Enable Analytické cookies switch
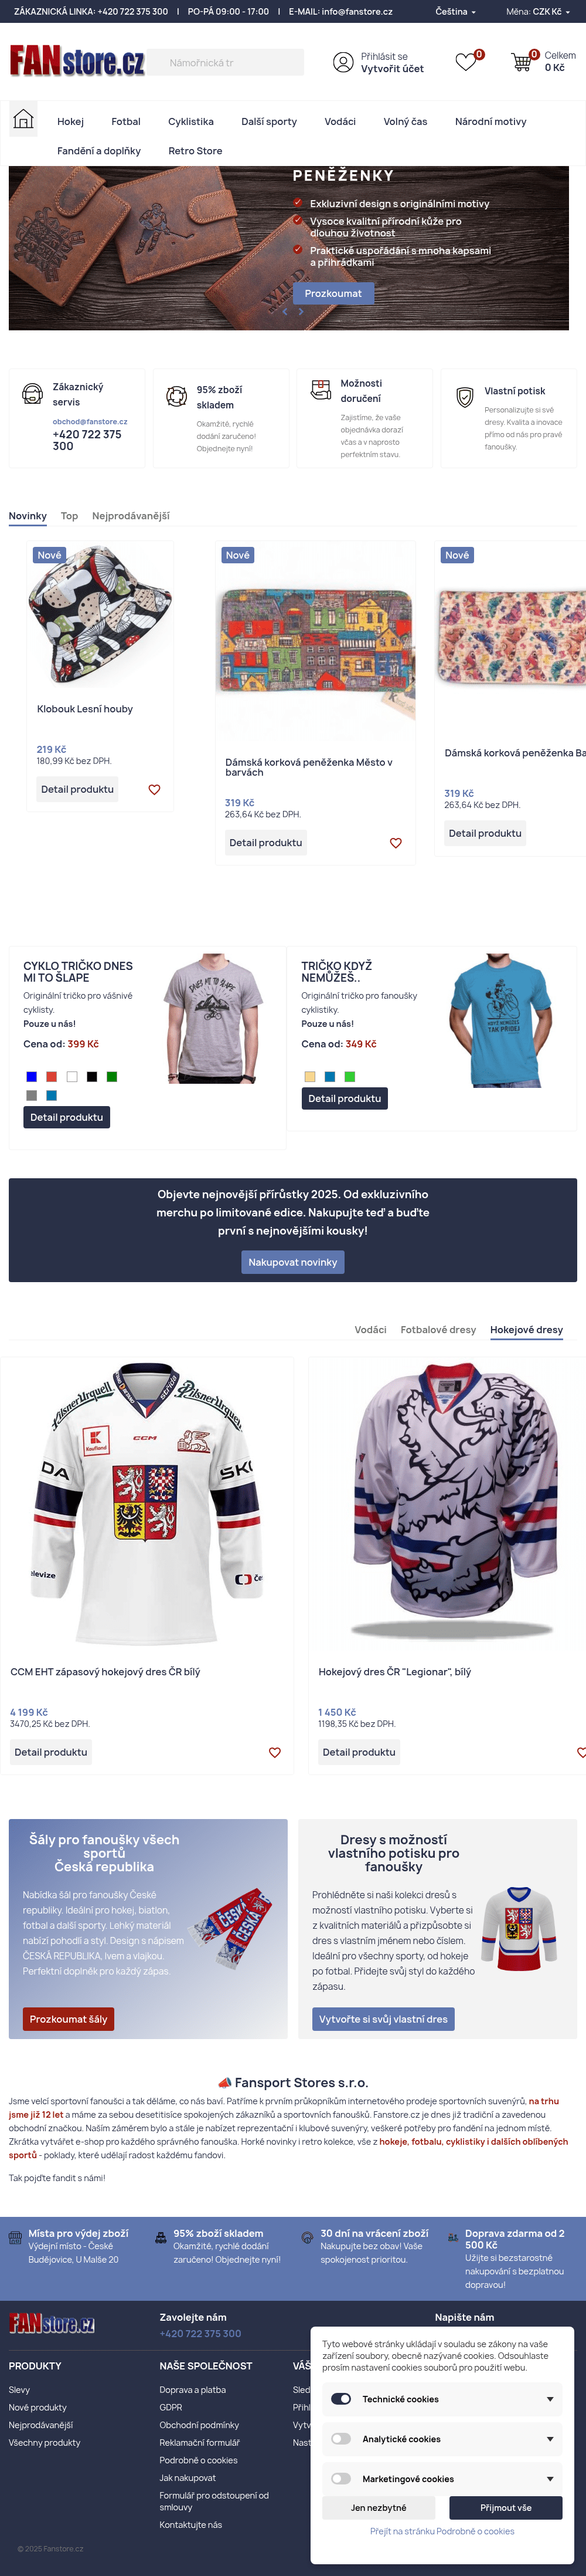The width and height of the screenshot is (586, 2576). 342,2439
